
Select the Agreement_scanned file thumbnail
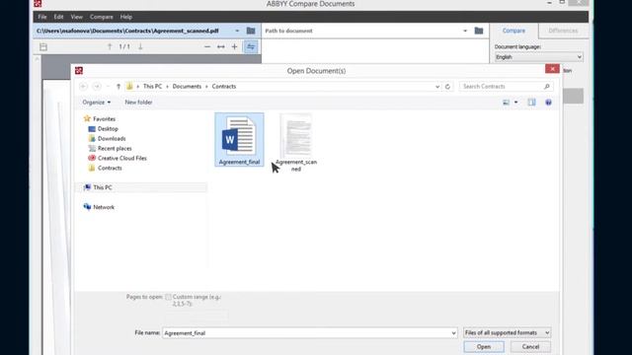tap(296, 142)
